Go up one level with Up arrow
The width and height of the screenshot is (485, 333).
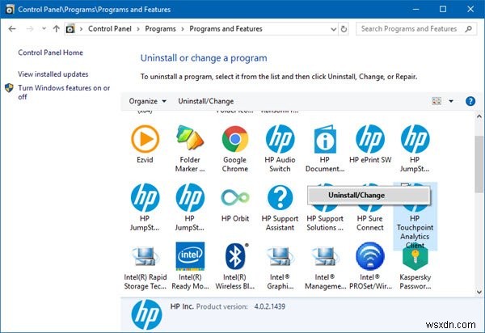click(x=57, y=29)
